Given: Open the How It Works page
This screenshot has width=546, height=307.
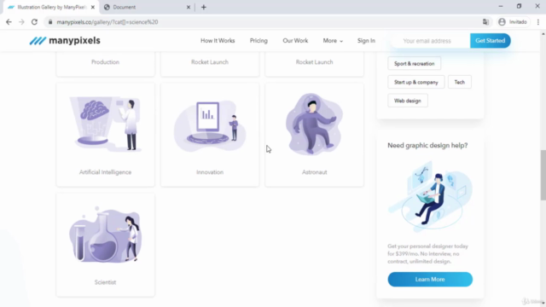Looking at the screenshot, I should click(x=218, y=41).
